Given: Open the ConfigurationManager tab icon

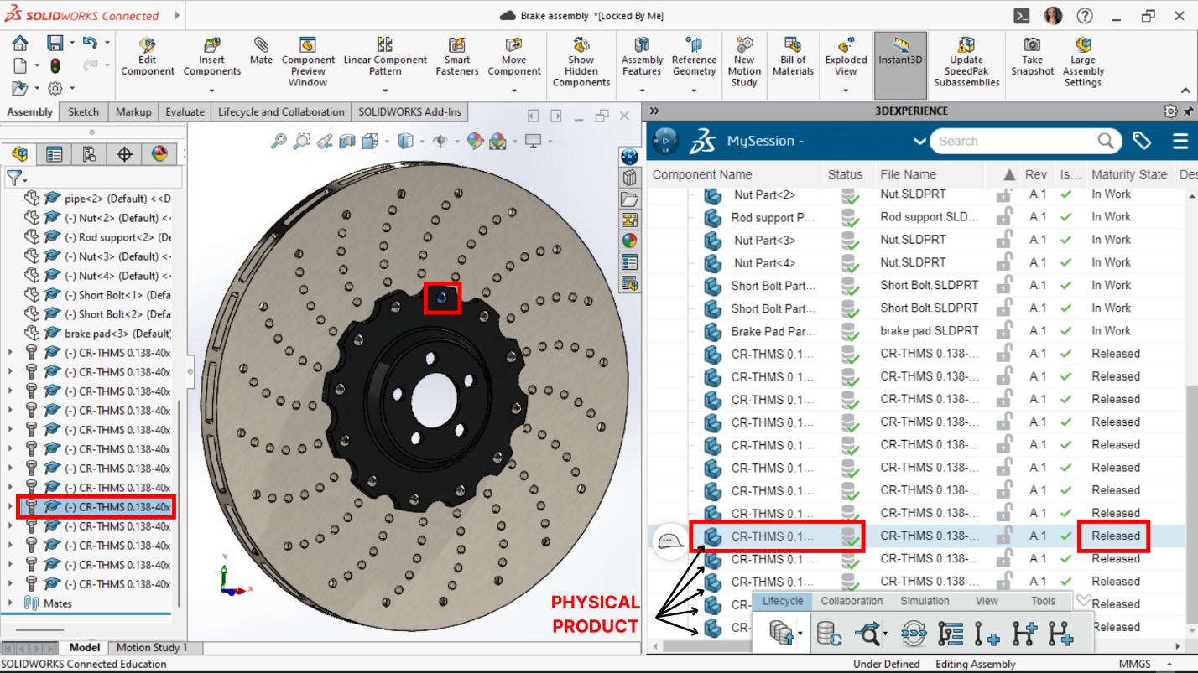Looking at the screenshot, I should pyautogui.click(x=90, y=154).
